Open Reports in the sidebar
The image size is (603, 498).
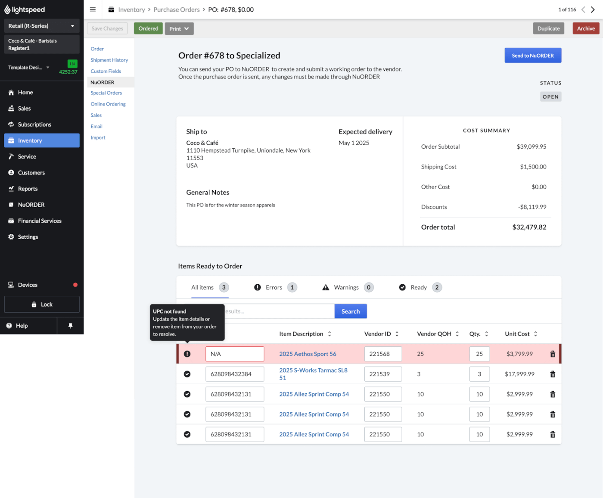coord(42,189)
